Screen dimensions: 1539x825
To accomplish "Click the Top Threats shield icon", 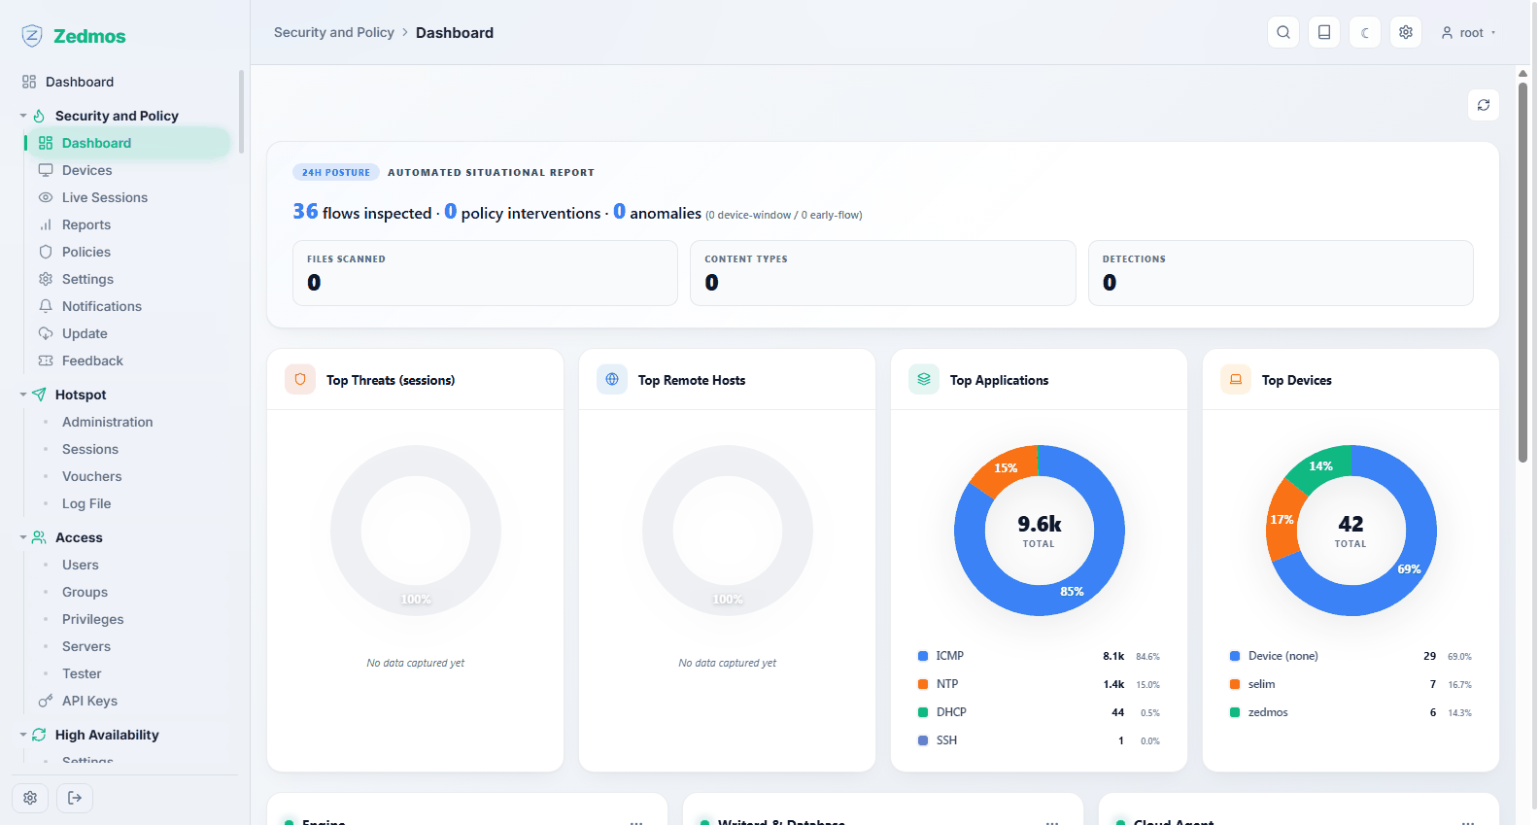I will tap(300, 379).
